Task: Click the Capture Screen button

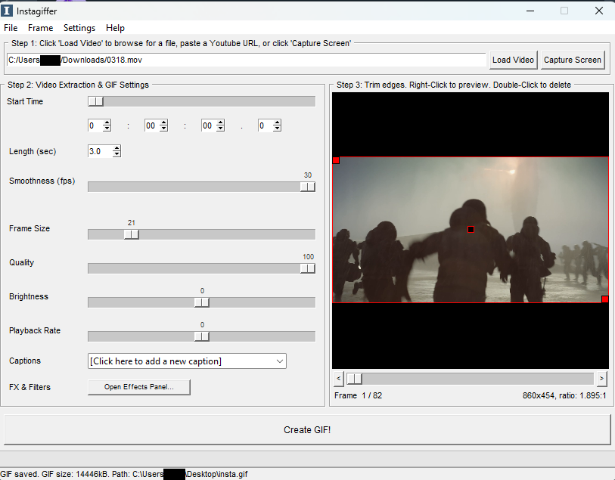Action: pos(572,60)
